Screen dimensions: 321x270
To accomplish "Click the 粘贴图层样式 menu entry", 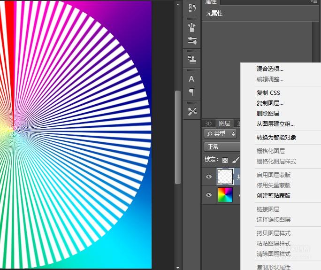I will 274,244.
